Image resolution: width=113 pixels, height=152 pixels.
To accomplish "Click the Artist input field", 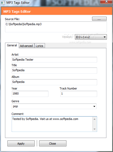I will point(54,60).
